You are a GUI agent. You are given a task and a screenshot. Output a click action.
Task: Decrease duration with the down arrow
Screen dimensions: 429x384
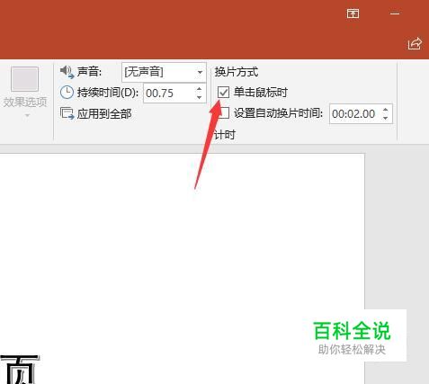[200, 97]
